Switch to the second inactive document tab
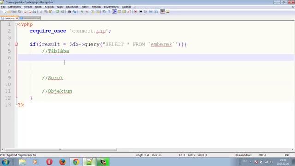This screenshot has height=166, width=295. tap(29, 18)
